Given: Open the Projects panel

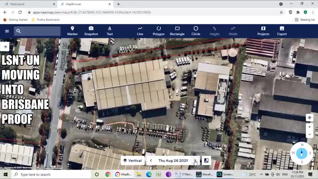Looking at the screenshot, I should pos(263,31).
